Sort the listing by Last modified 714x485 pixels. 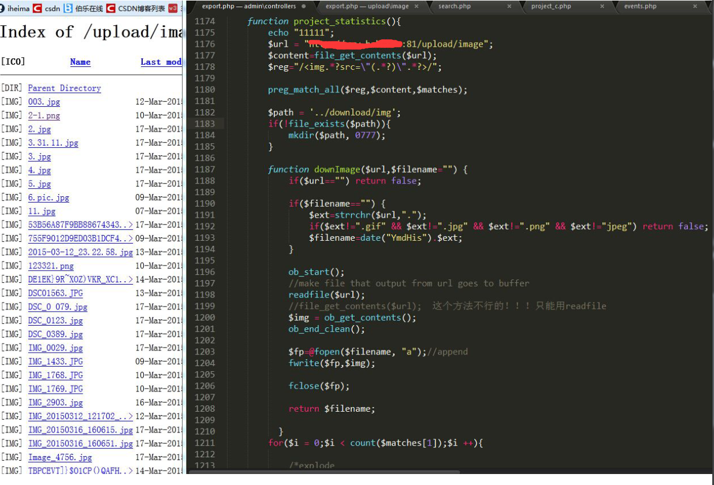(x=162, y=62)
